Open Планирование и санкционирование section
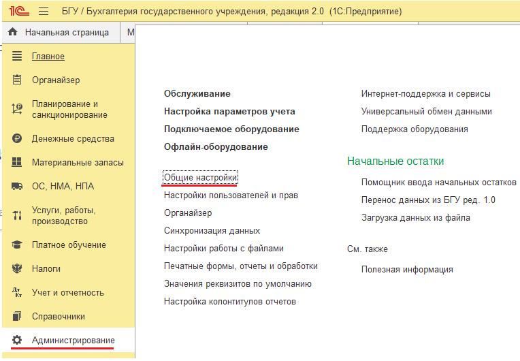520x361 pixels. (x=69, y=110)
